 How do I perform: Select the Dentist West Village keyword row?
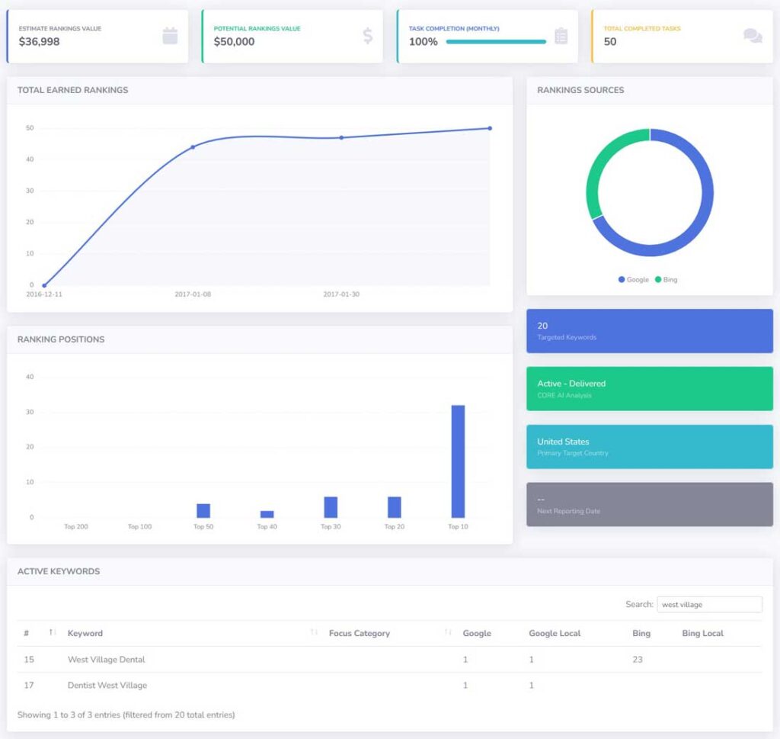click(x=107, y=686)
